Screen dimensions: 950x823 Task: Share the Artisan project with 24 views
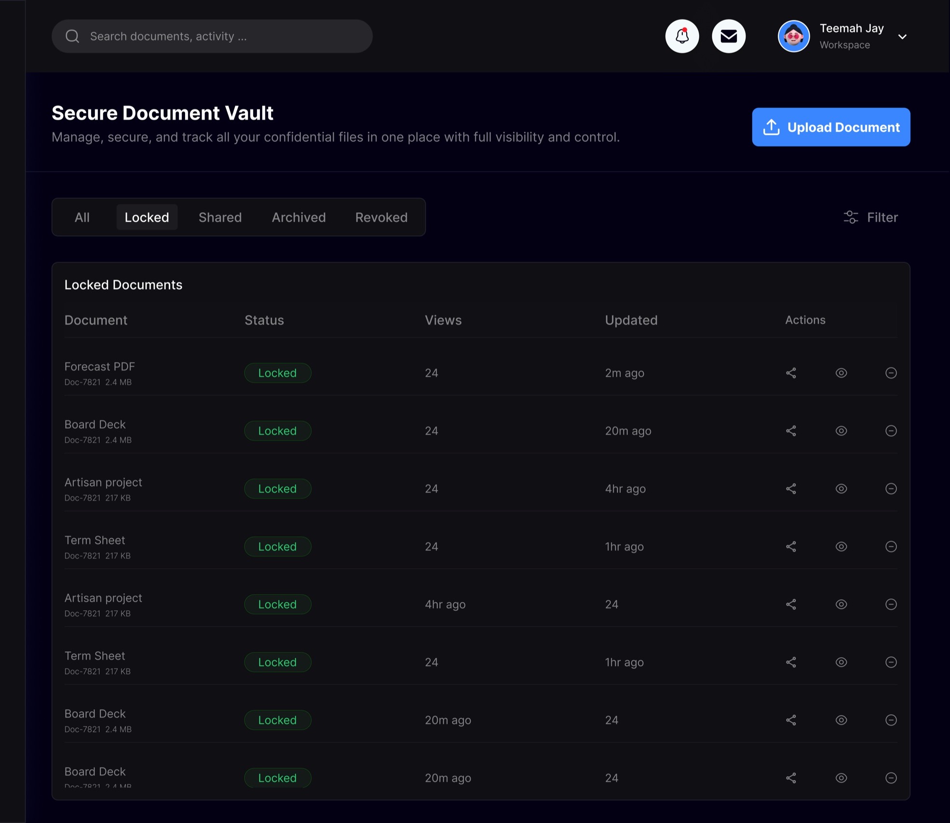click(x=791, y=489)
